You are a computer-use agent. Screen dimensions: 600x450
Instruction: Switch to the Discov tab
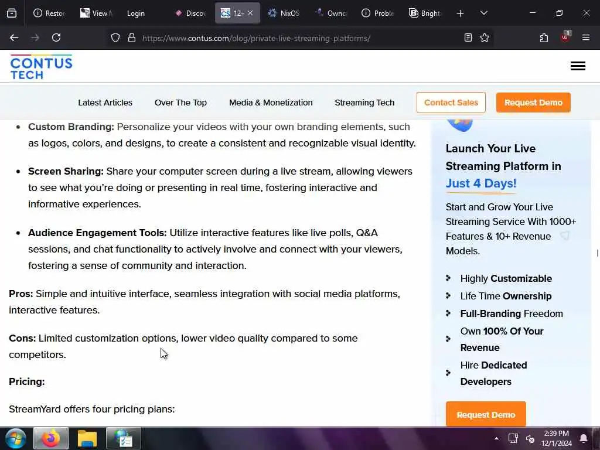[x=190, y=13]
